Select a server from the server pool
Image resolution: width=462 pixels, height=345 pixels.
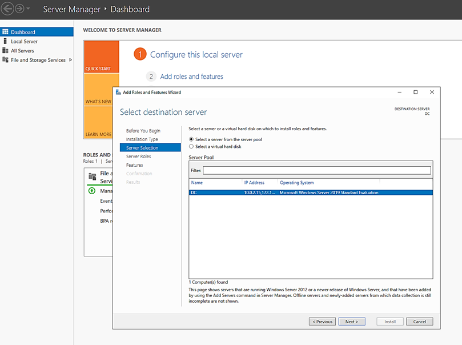tap(191, 139)
